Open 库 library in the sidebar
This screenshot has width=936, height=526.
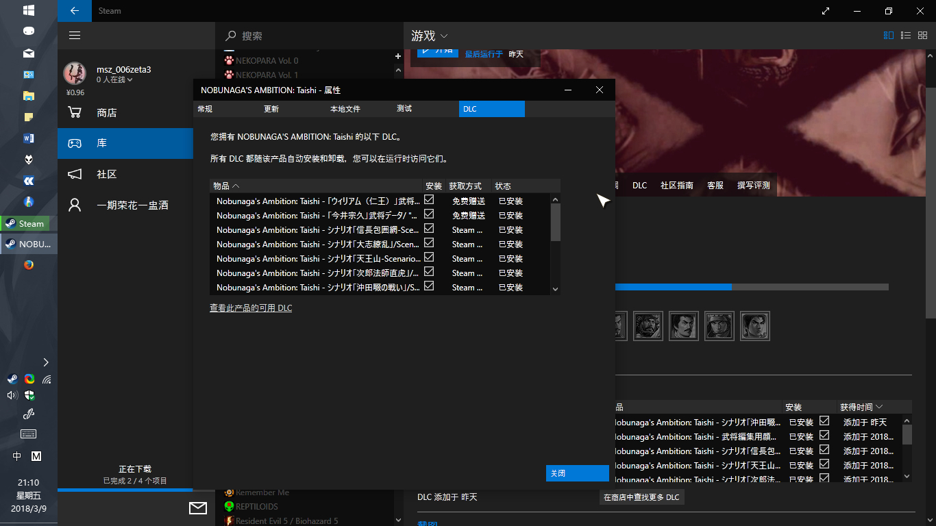tap(125, 143)
